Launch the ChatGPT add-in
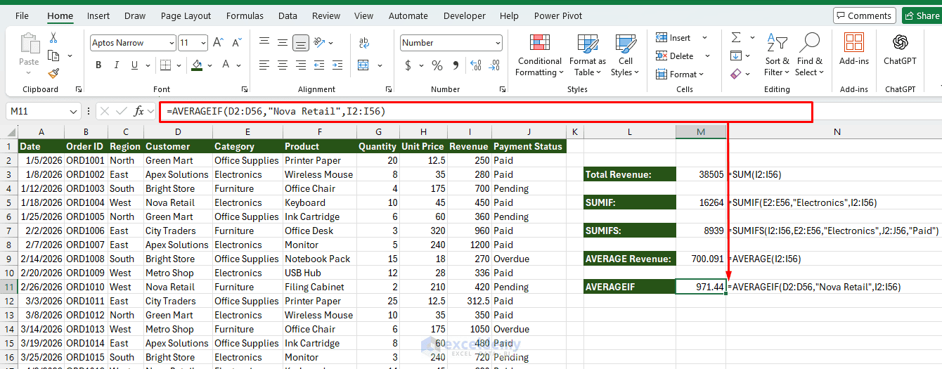 [x=900, y=48]
